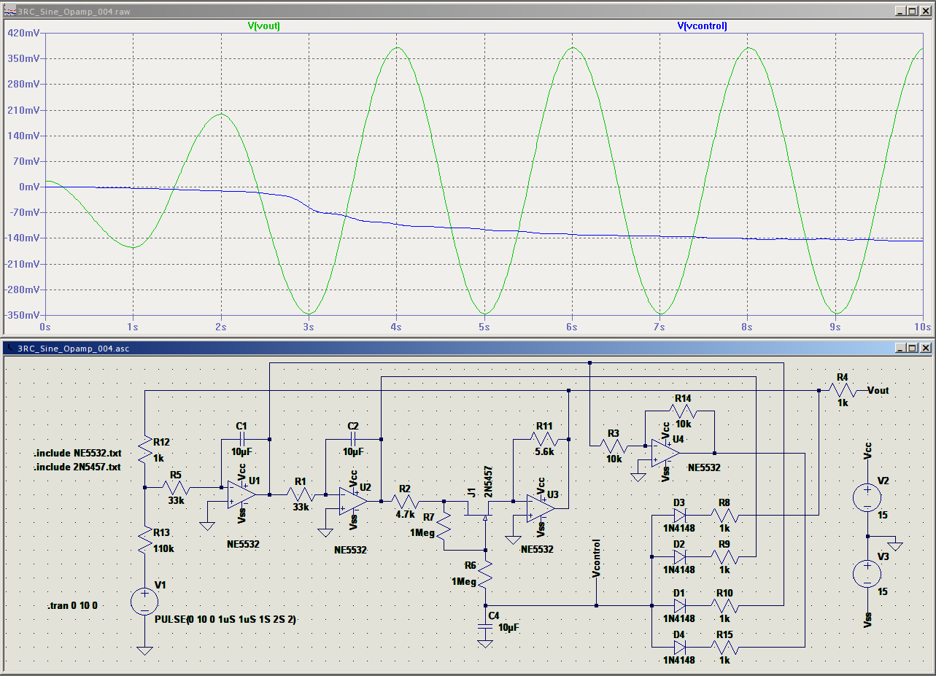936x676 pixels.
Task: Click plot window 3RC_Sine_Opamp_004.raw title bar
Action: (467, 11)
